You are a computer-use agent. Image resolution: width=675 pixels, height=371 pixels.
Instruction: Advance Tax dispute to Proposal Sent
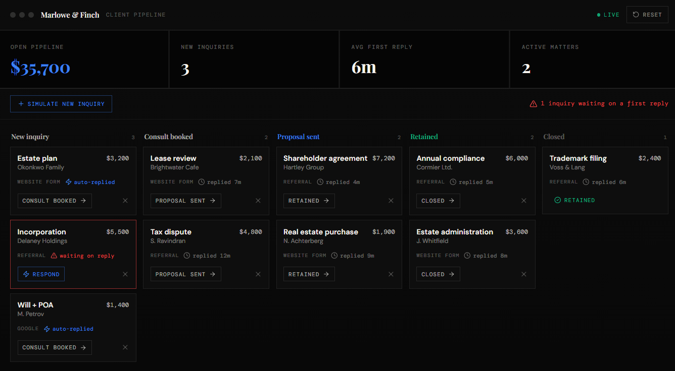(185, 274)
